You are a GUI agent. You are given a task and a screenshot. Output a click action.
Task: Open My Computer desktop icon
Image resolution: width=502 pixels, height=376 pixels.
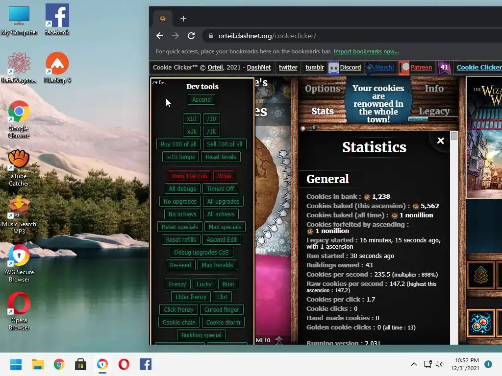pos(19,20)
